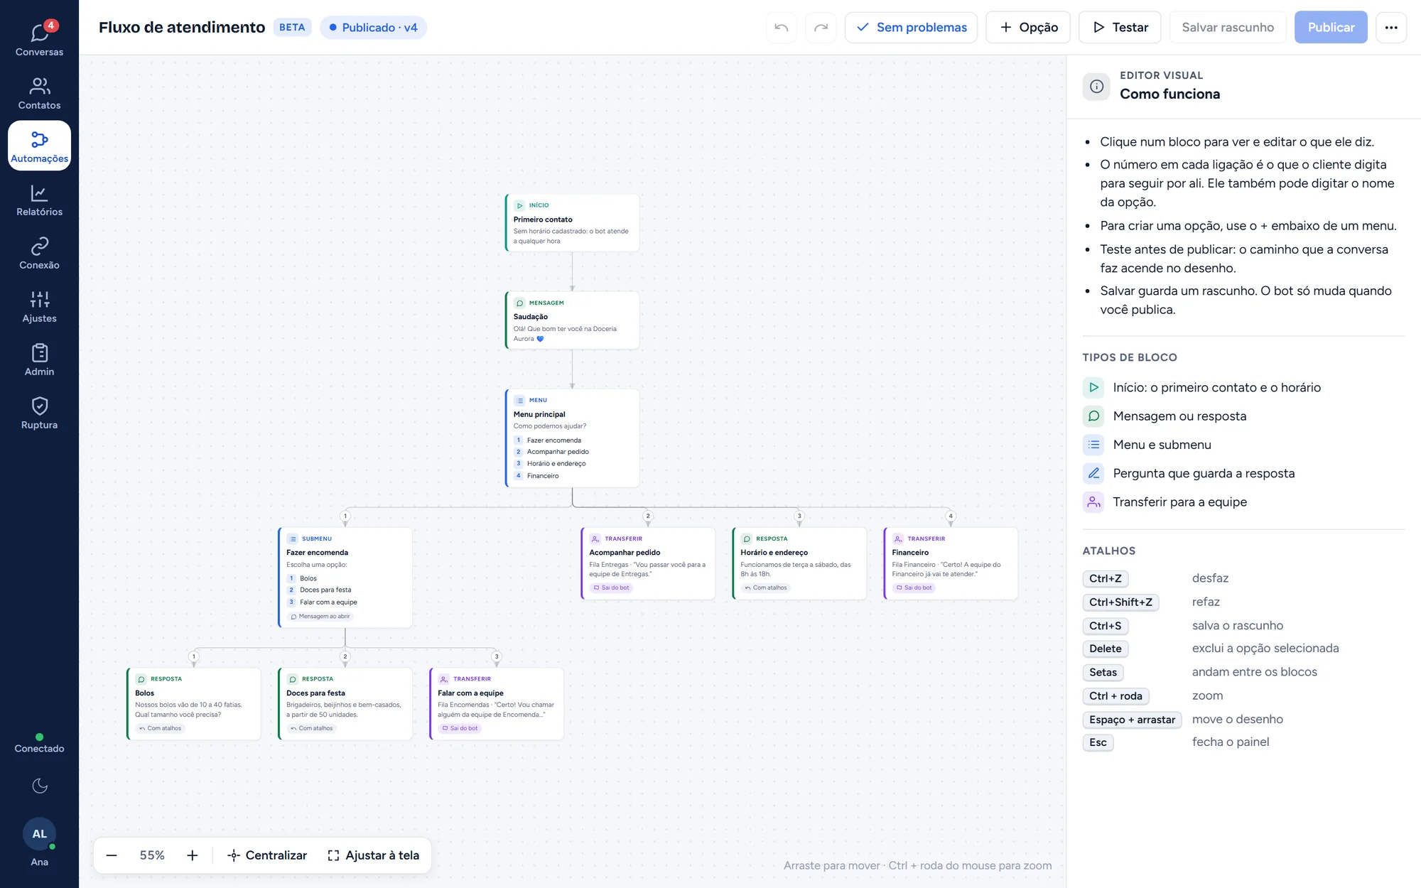Select the Financeiro transfer block

[x=951, y=563]
